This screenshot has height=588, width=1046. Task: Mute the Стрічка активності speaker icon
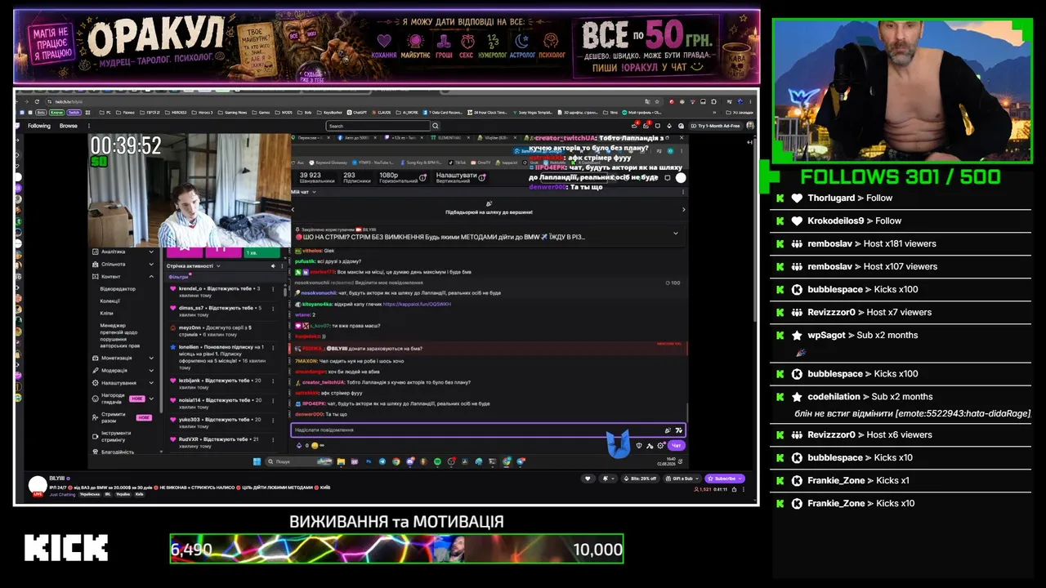point(274,266)
